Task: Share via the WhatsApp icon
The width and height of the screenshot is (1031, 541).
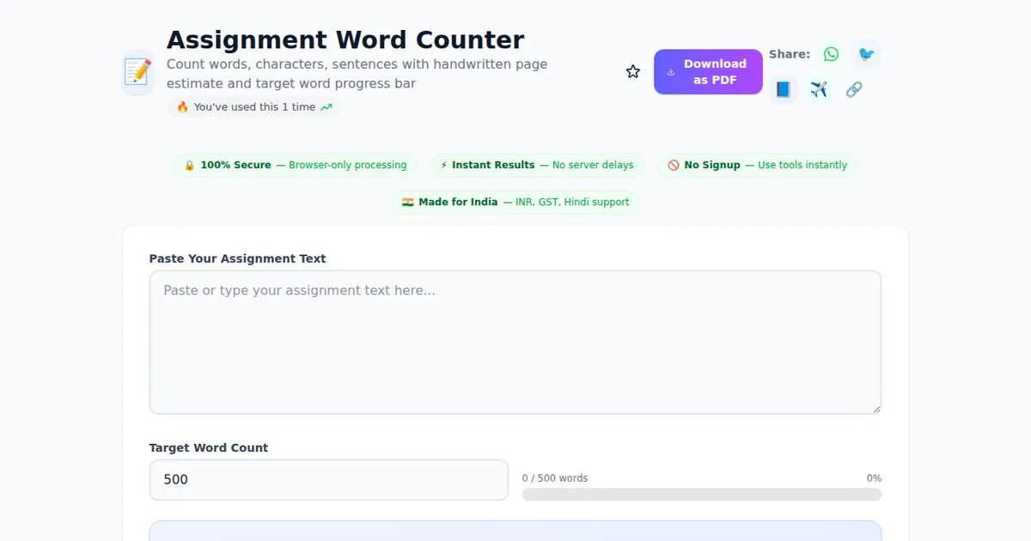Action: tap(831, 54)
